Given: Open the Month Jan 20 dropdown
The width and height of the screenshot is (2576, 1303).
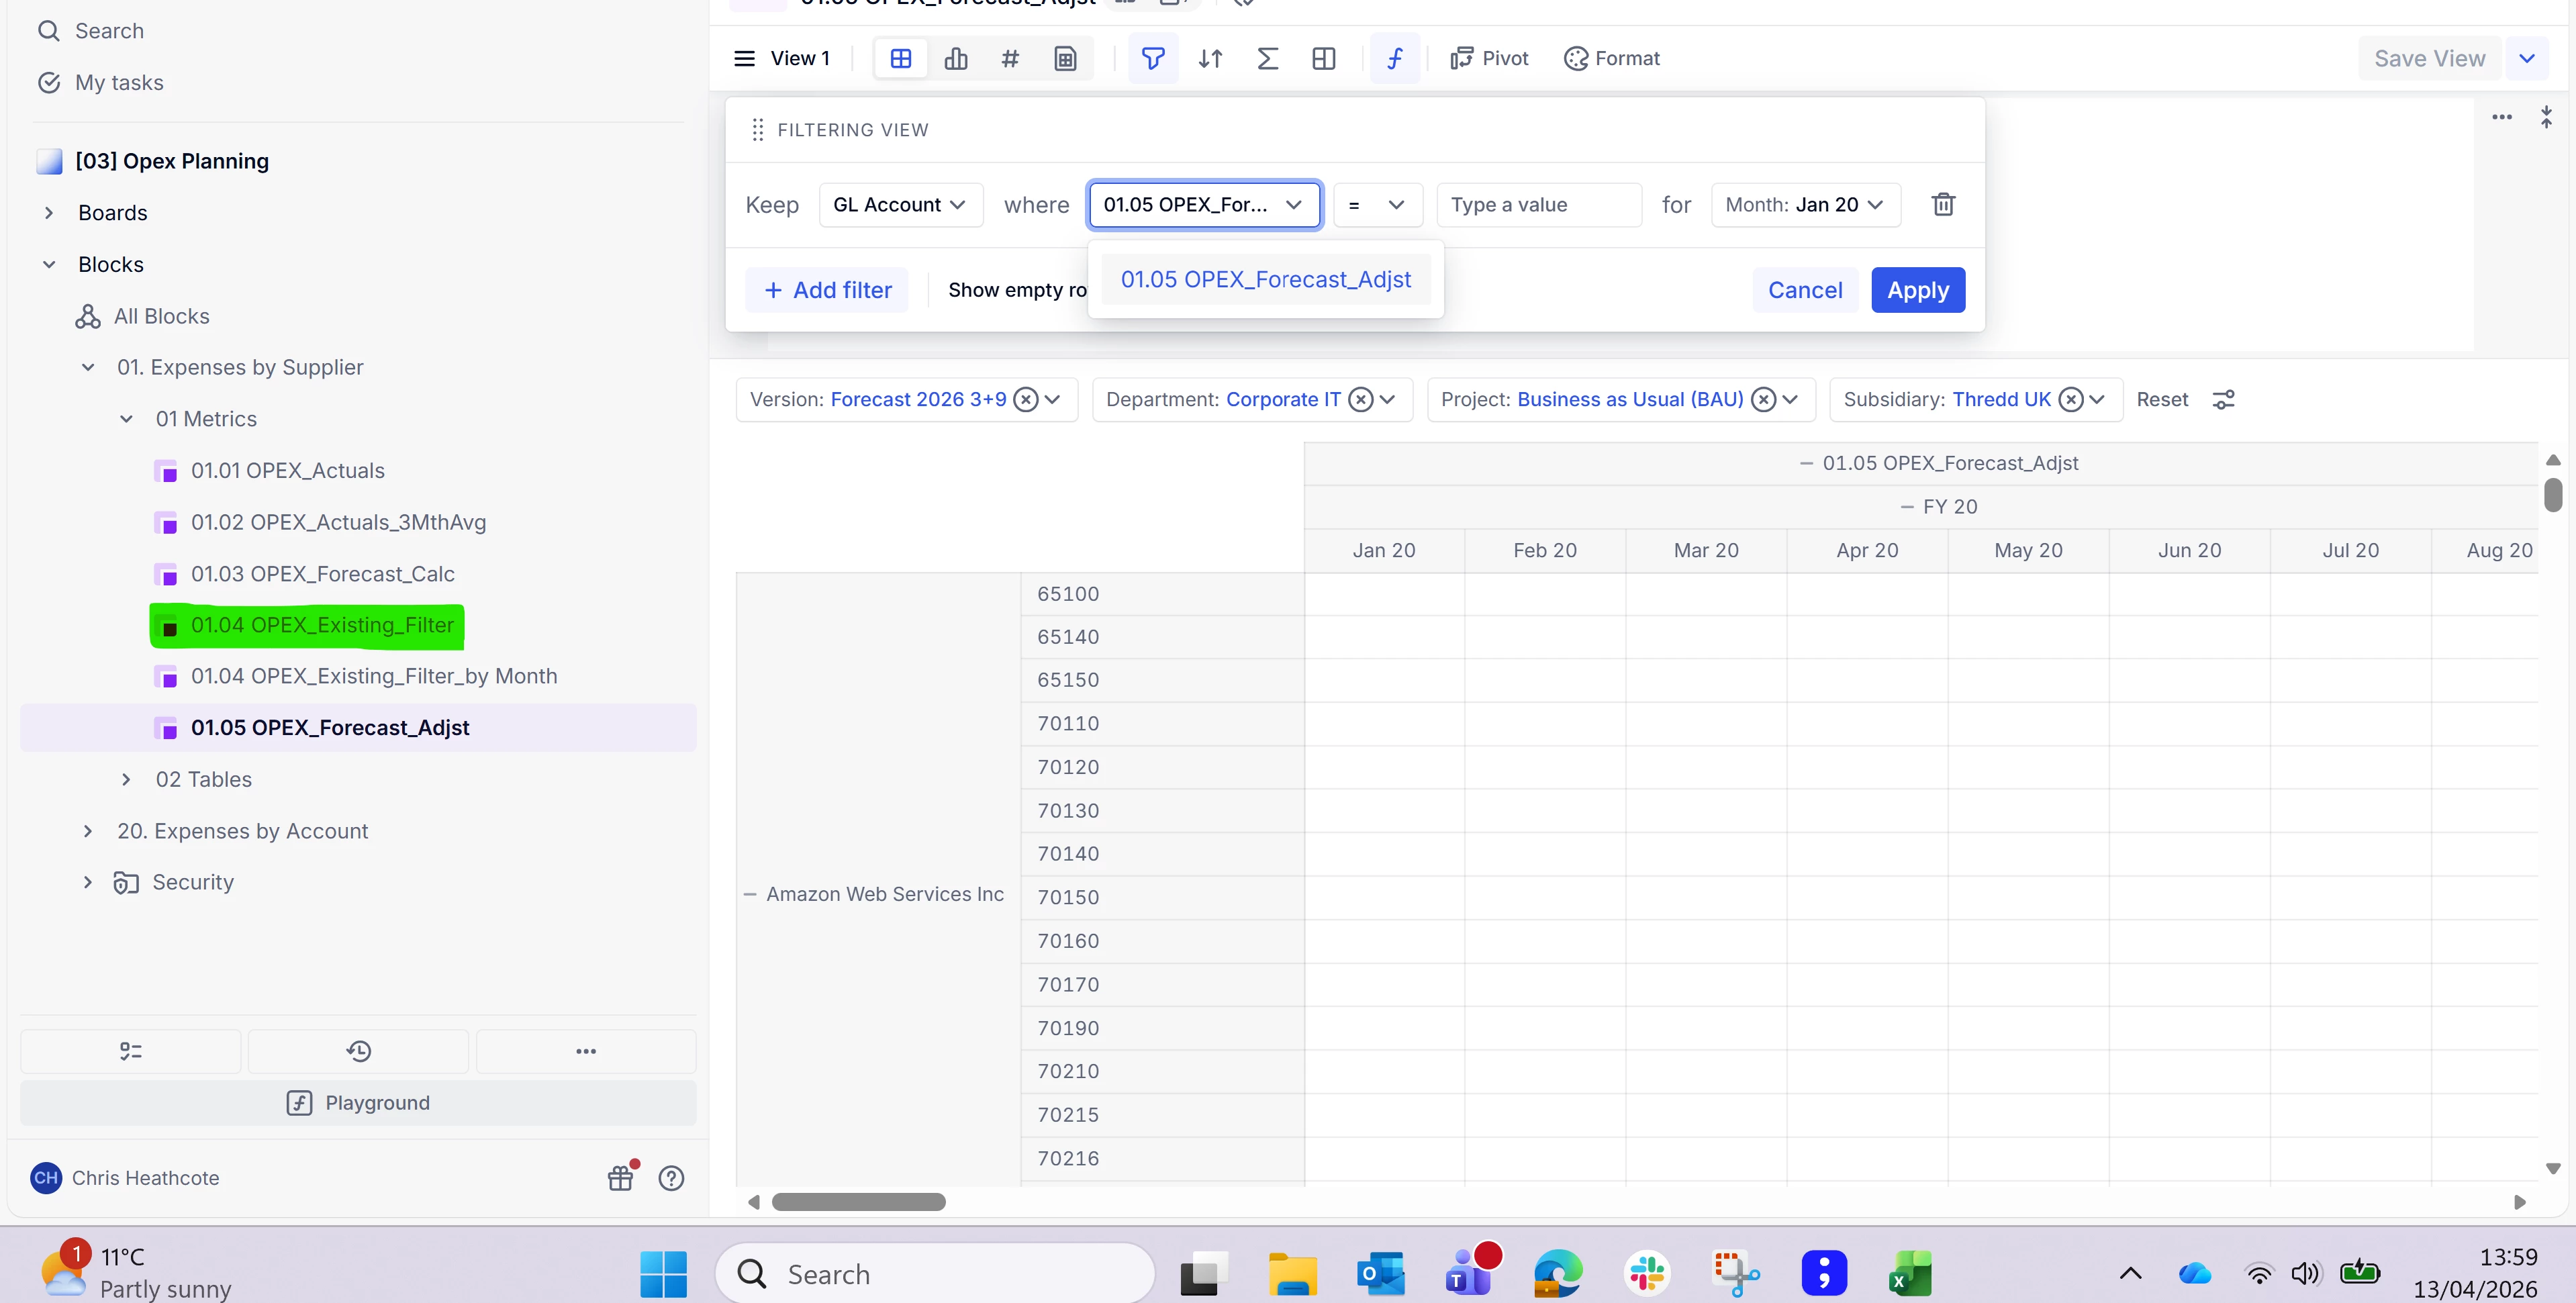Looking at the screenshot, I should coord(1805,205).
